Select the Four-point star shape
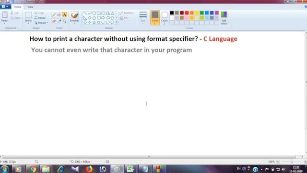The height and width of the screenshot is (173, 307). tap(90, 23)
